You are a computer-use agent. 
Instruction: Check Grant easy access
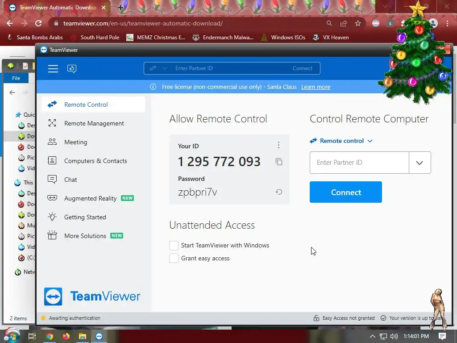click(x=174, y=258)
